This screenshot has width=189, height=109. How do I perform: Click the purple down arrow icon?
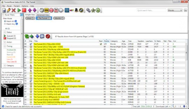point(35,10)
